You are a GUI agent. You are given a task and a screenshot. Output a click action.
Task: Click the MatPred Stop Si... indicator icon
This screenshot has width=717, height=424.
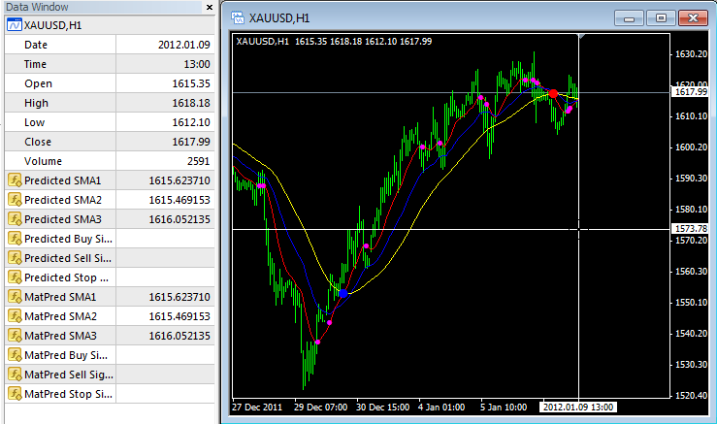coord(15,394)
